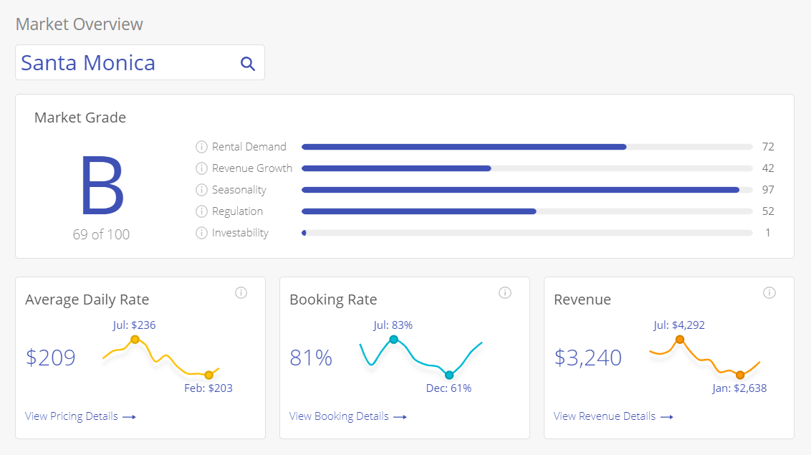The image size is (811, 455).
Task: Open the Average Daily Rate info icon
Action: tap(241, 292)
